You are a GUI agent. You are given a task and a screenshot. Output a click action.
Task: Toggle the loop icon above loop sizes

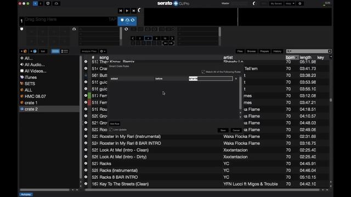click(x=126, y=29)
